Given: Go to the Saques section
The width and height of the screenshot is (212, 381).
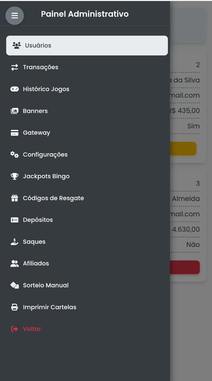Looking at the screenshot, I should [x=34, y=242].
